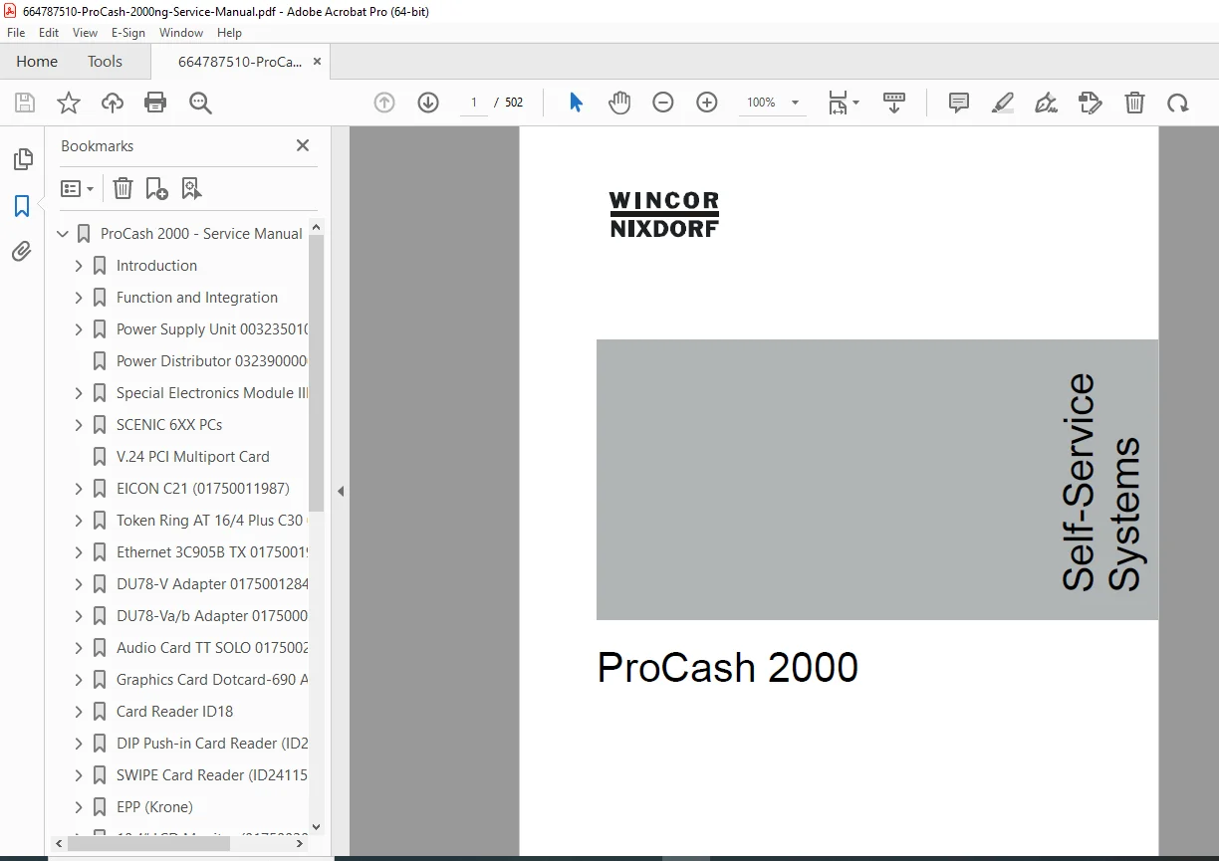Select the Highlight text pen tool
This screenshot has width=1219, height=861.
pos(1003,103)
